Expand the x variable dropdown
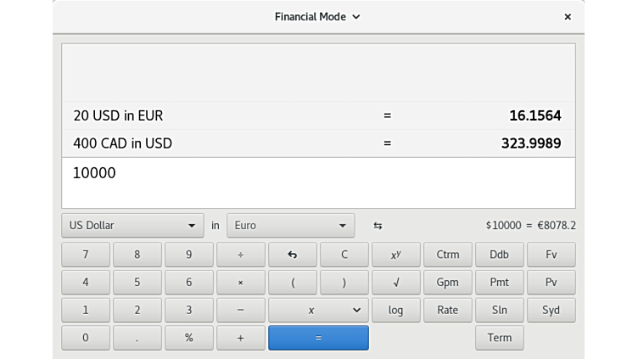 coord(318,310)
